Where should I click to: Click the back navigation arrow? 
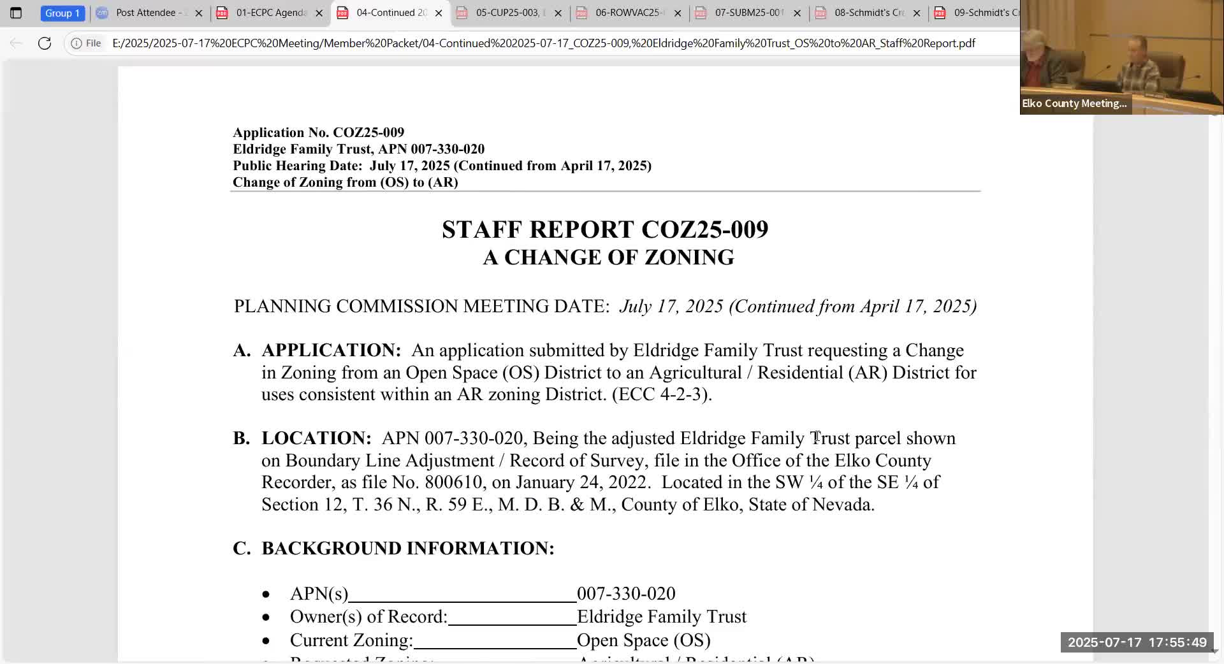pos(15,43)
